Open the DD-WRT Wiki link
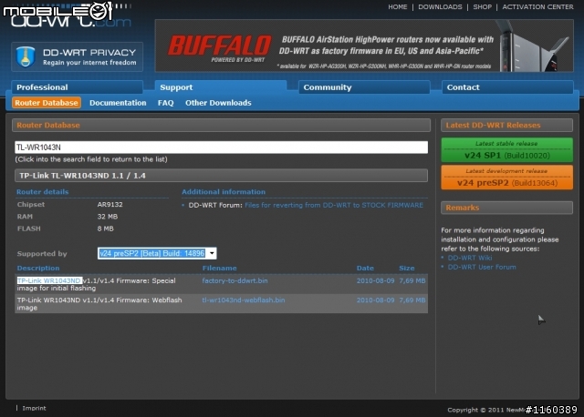This screenshot has height=417, width=584. pos(470,258)
